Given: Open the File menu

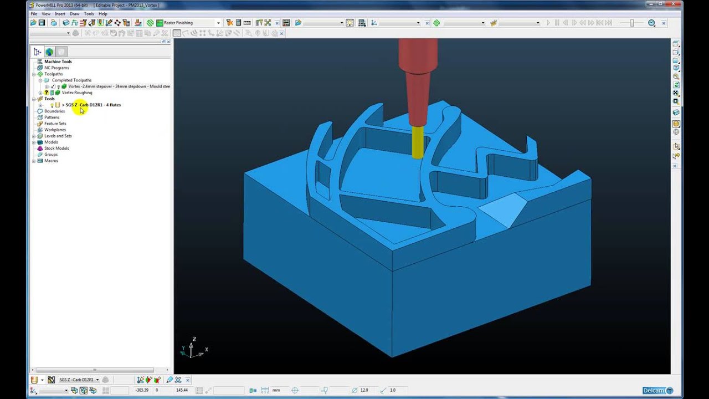Looking at the screenshot, I should point(34,14).
